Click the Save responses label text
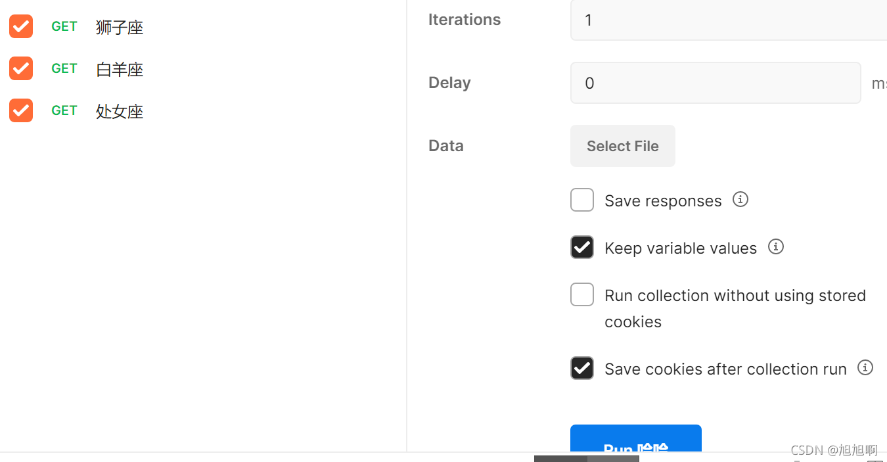 coord(663,200)
